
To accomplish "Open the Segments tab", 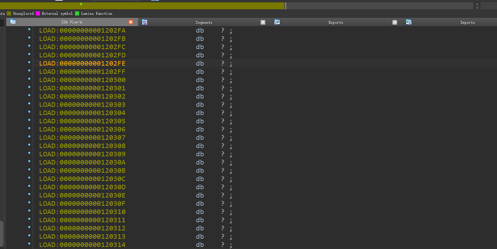I will (204, 22).
